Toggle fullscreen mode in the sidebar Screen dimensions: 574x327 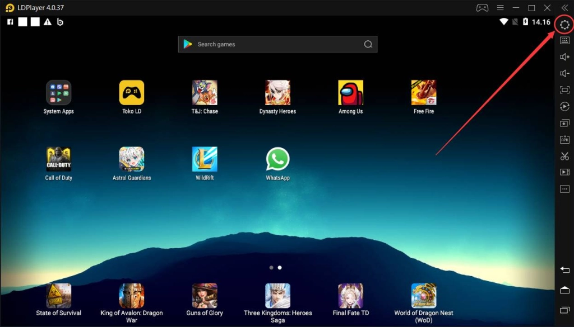(x=564, y=90)
